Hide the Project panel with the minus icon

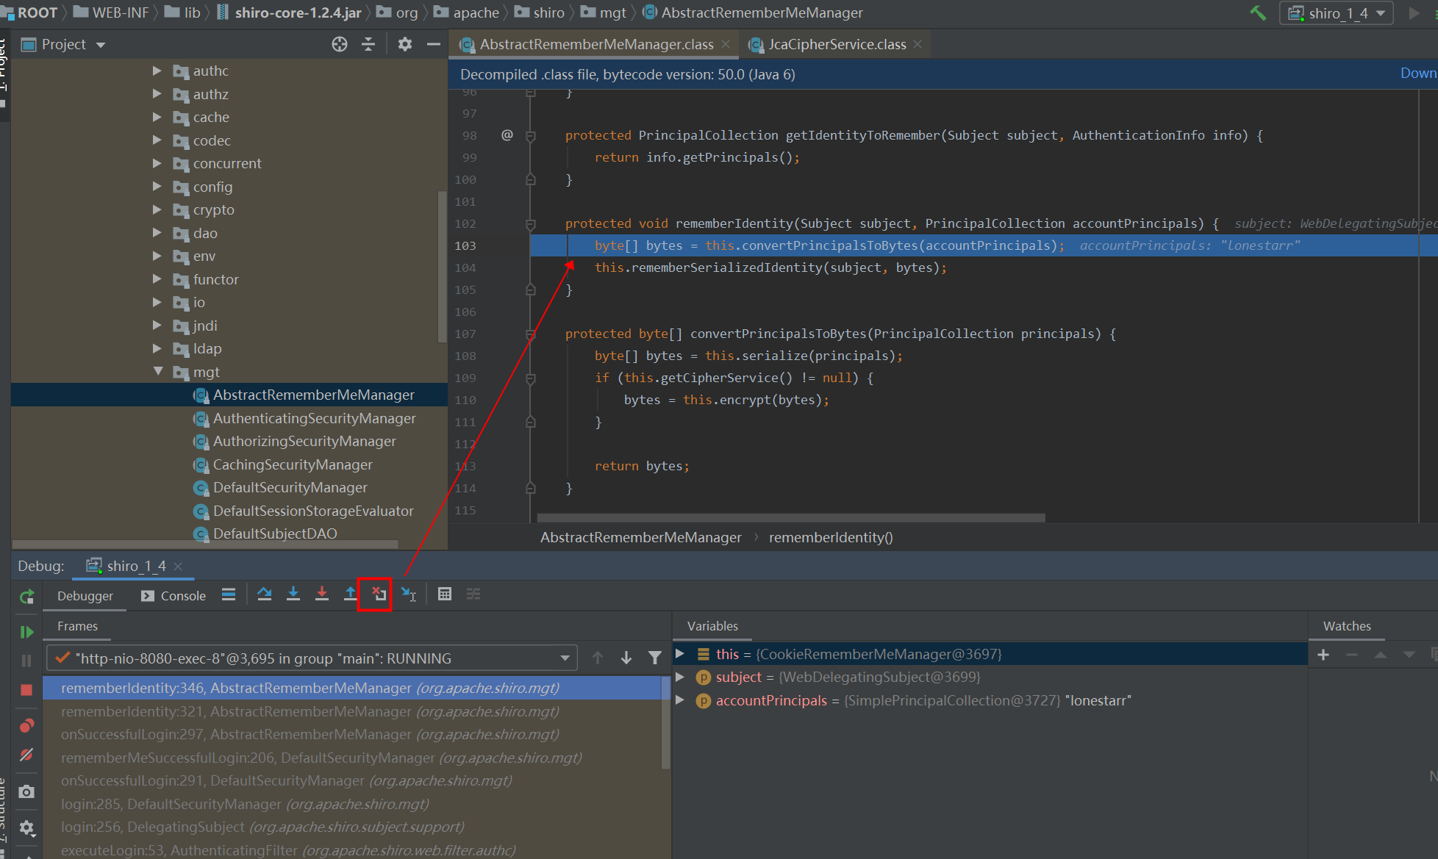tap(434, 44)
